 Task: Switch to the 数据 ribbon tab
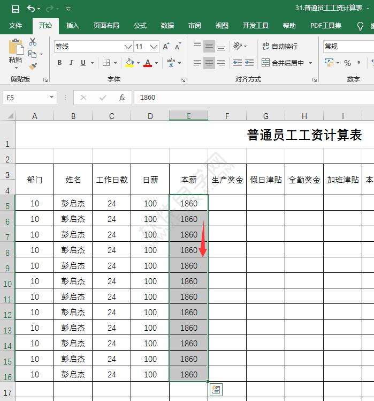point(167,26)
